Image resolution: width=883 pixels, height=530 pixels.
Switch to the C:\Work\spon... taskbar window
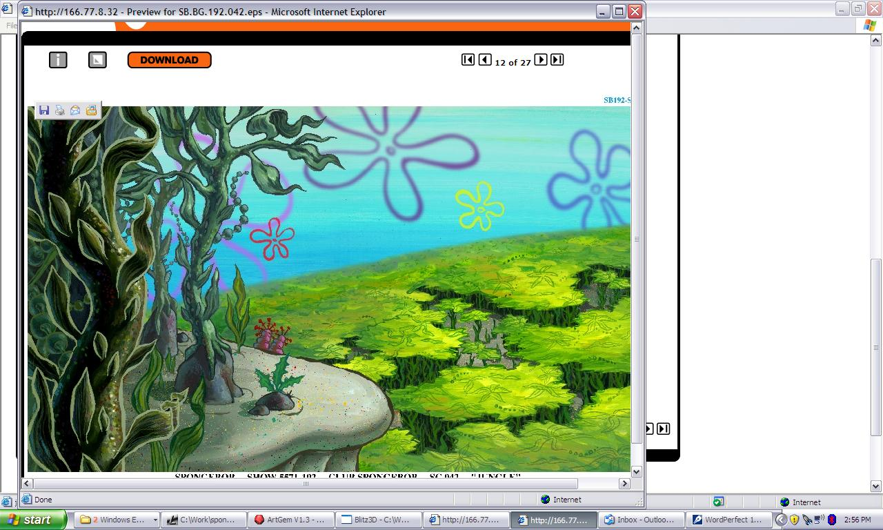(x=204, y=520)
